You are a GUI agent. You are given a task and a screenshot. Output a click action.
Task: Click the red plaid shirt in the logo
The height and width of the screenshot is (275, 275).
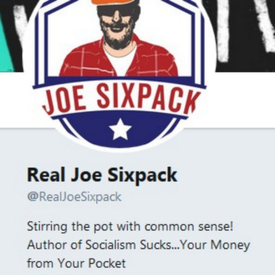click(x=119, y=60)
